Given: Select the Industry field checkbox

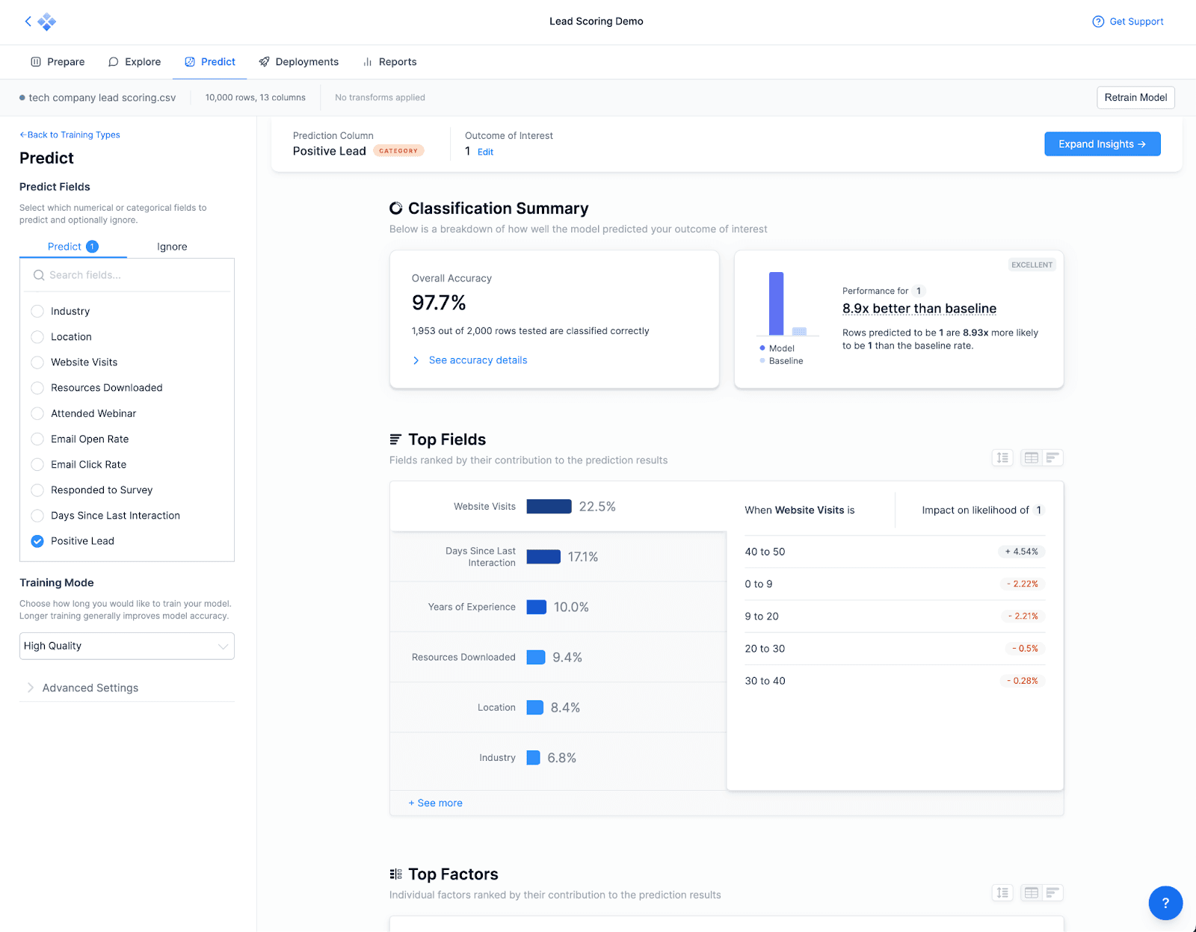Looking at the screenshot, I should (37, 311).
